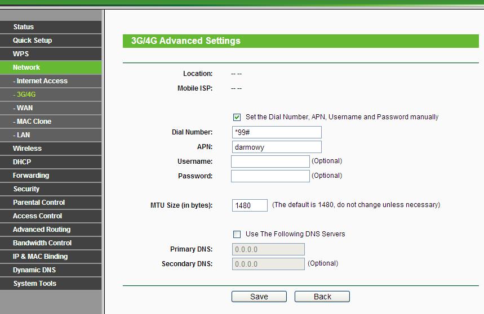This screenshot has height=314, width=484.
Task: Tick Use The Following DNS Servers checkbox
Action: [237, 234]
